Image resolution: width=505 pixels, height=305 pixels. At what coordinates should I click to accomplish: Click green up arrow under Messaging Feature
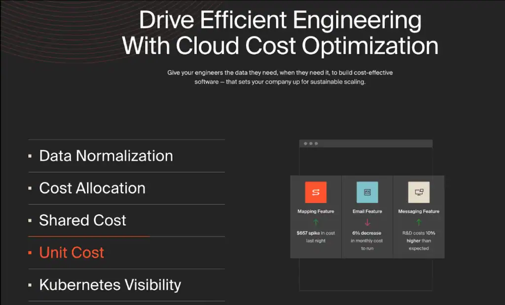pos(419,222)
